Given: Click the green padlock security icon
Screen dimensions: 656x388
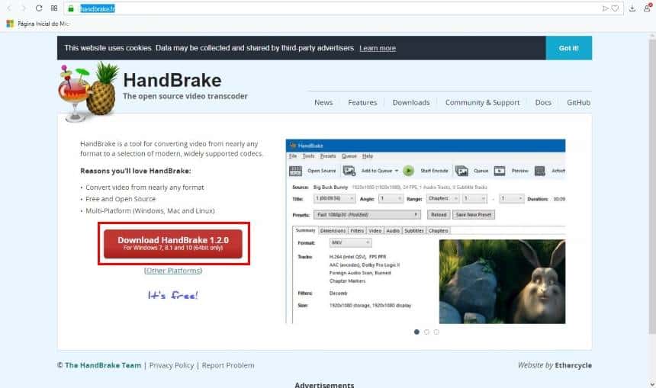Looking at the screenshot, I should click(x=71, y=8).
